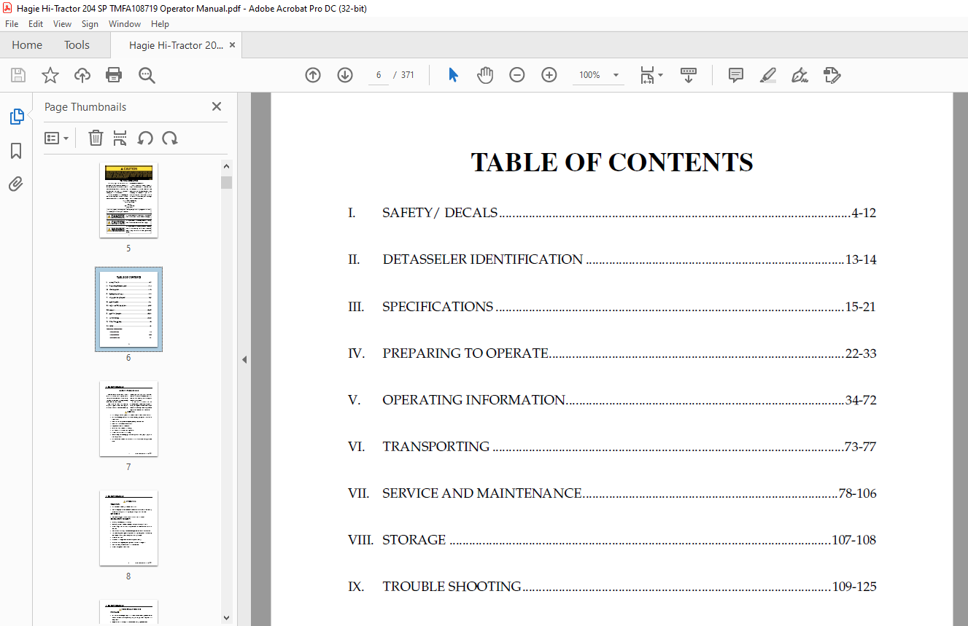
Task: Select the Hagie Hi-Tractor document tab
Action: [x=176, y=45]
